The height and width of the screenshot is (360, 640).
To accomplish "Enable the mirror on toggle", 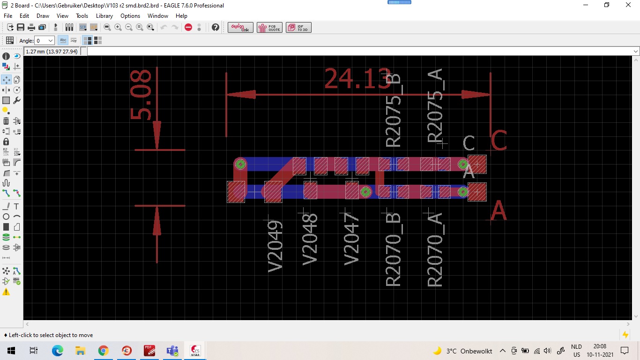I will 98,40.
